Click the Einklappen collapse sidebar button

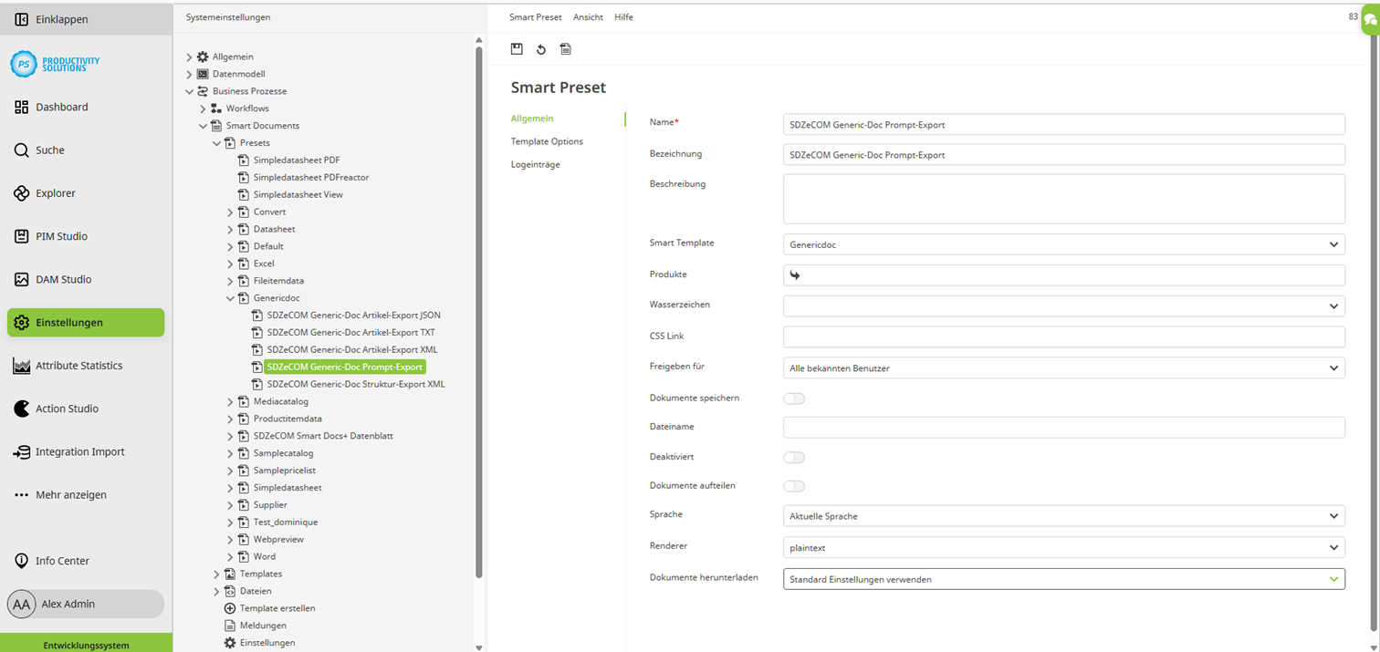(86, 19)
